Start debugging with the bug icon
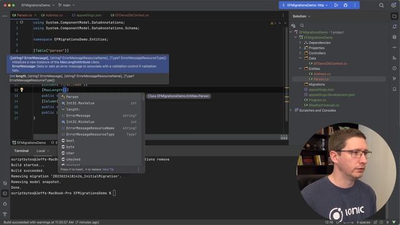This screenshot has width=400, height=225. 346,5
